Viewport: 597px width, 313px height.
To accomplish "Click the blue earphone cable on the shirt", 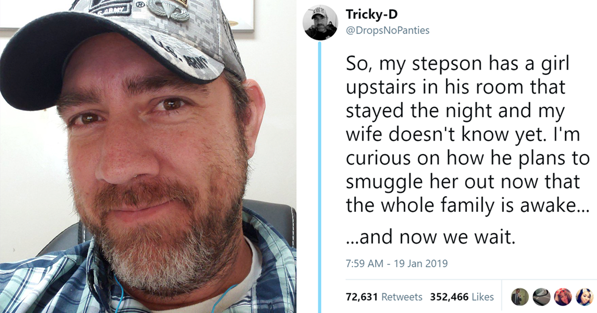I will [x=118, y=293].
